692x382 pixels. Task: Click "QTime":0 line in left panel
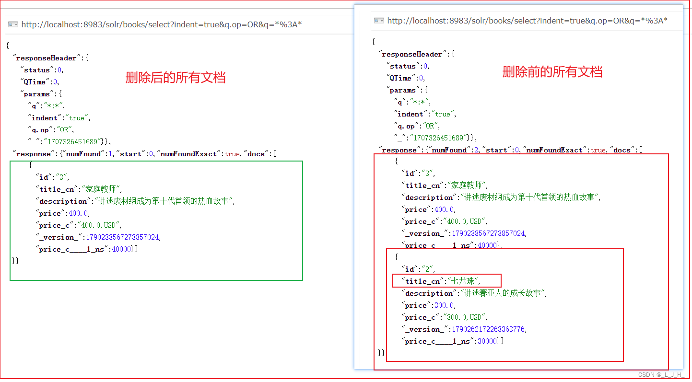39,82
